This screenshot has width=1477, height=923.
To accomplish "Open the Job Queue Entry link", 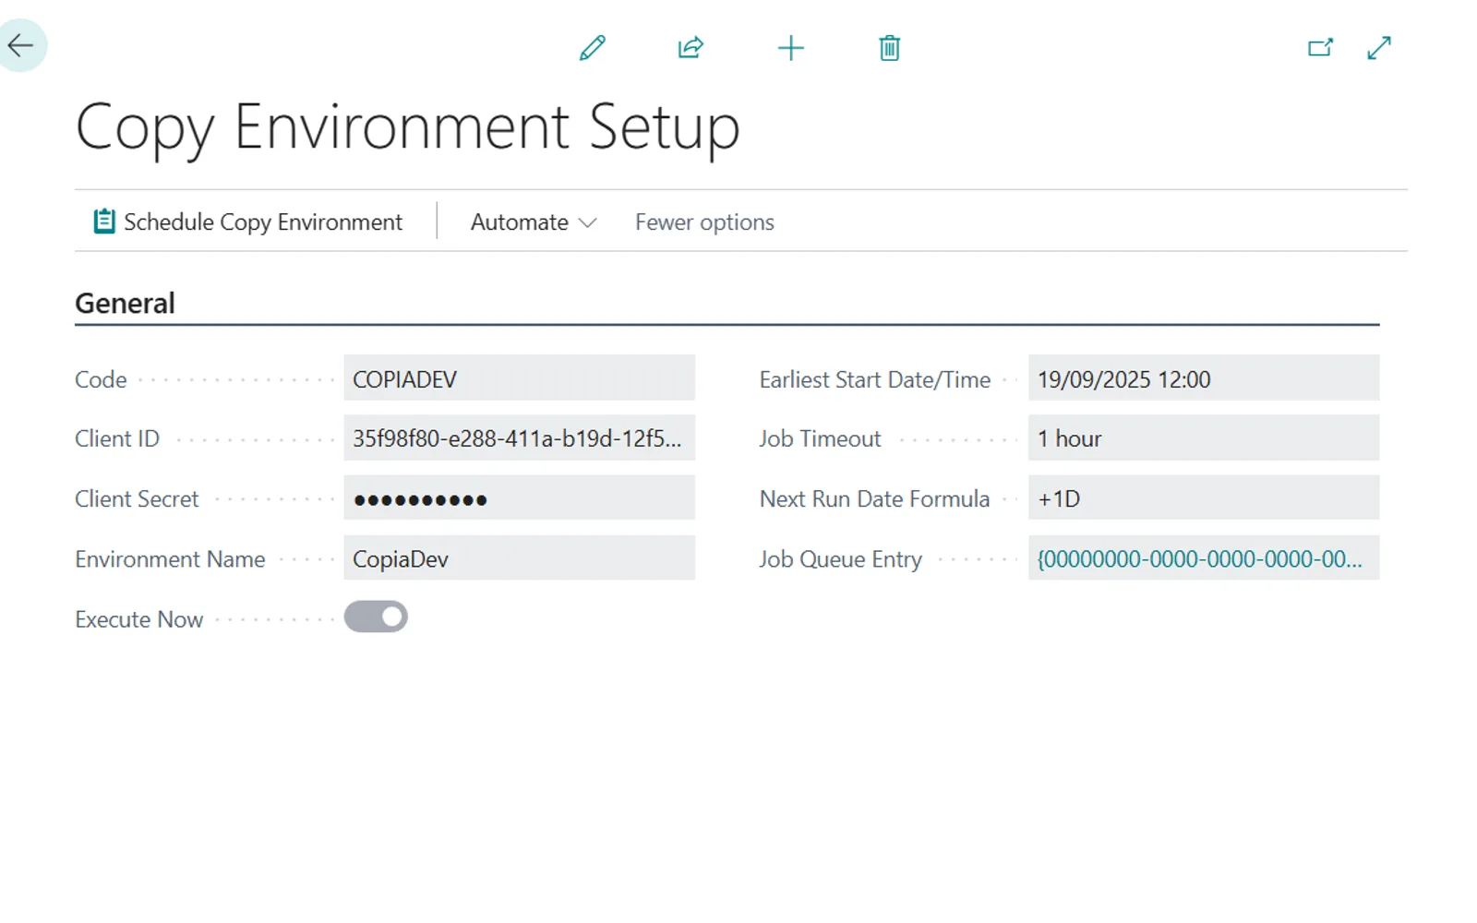I will 1199,558.
